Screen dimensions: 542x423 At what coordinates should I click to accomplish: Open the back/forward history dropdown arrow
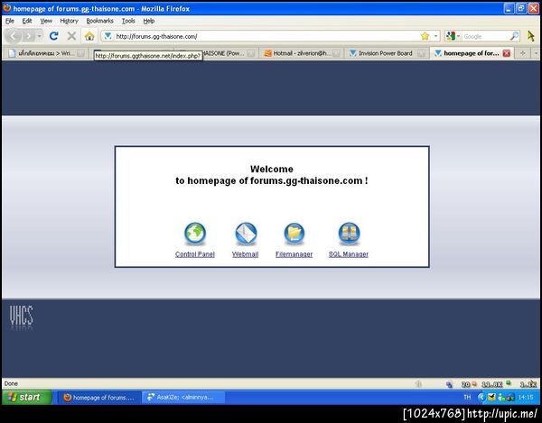click(x=40, y=36)
